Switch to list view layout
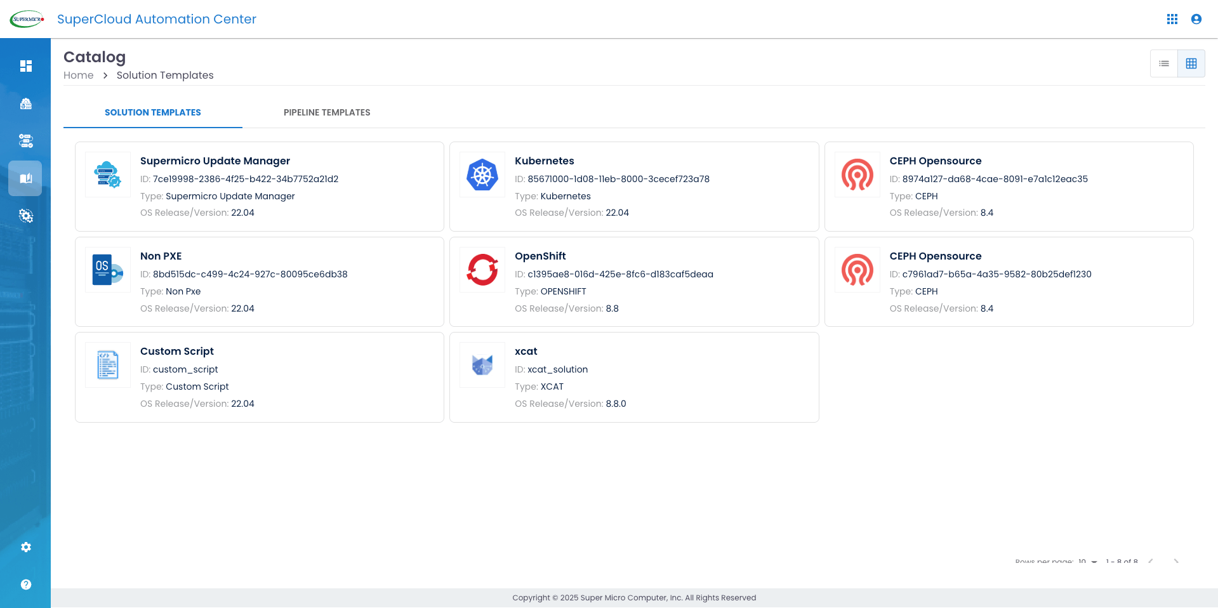 (1163, 63)
